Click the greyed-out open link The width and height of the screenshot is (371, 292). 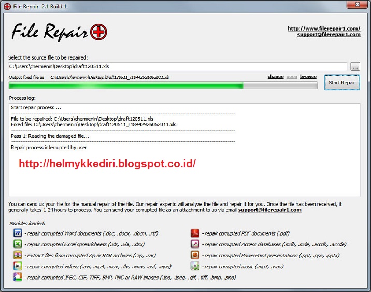pos(292,77)
